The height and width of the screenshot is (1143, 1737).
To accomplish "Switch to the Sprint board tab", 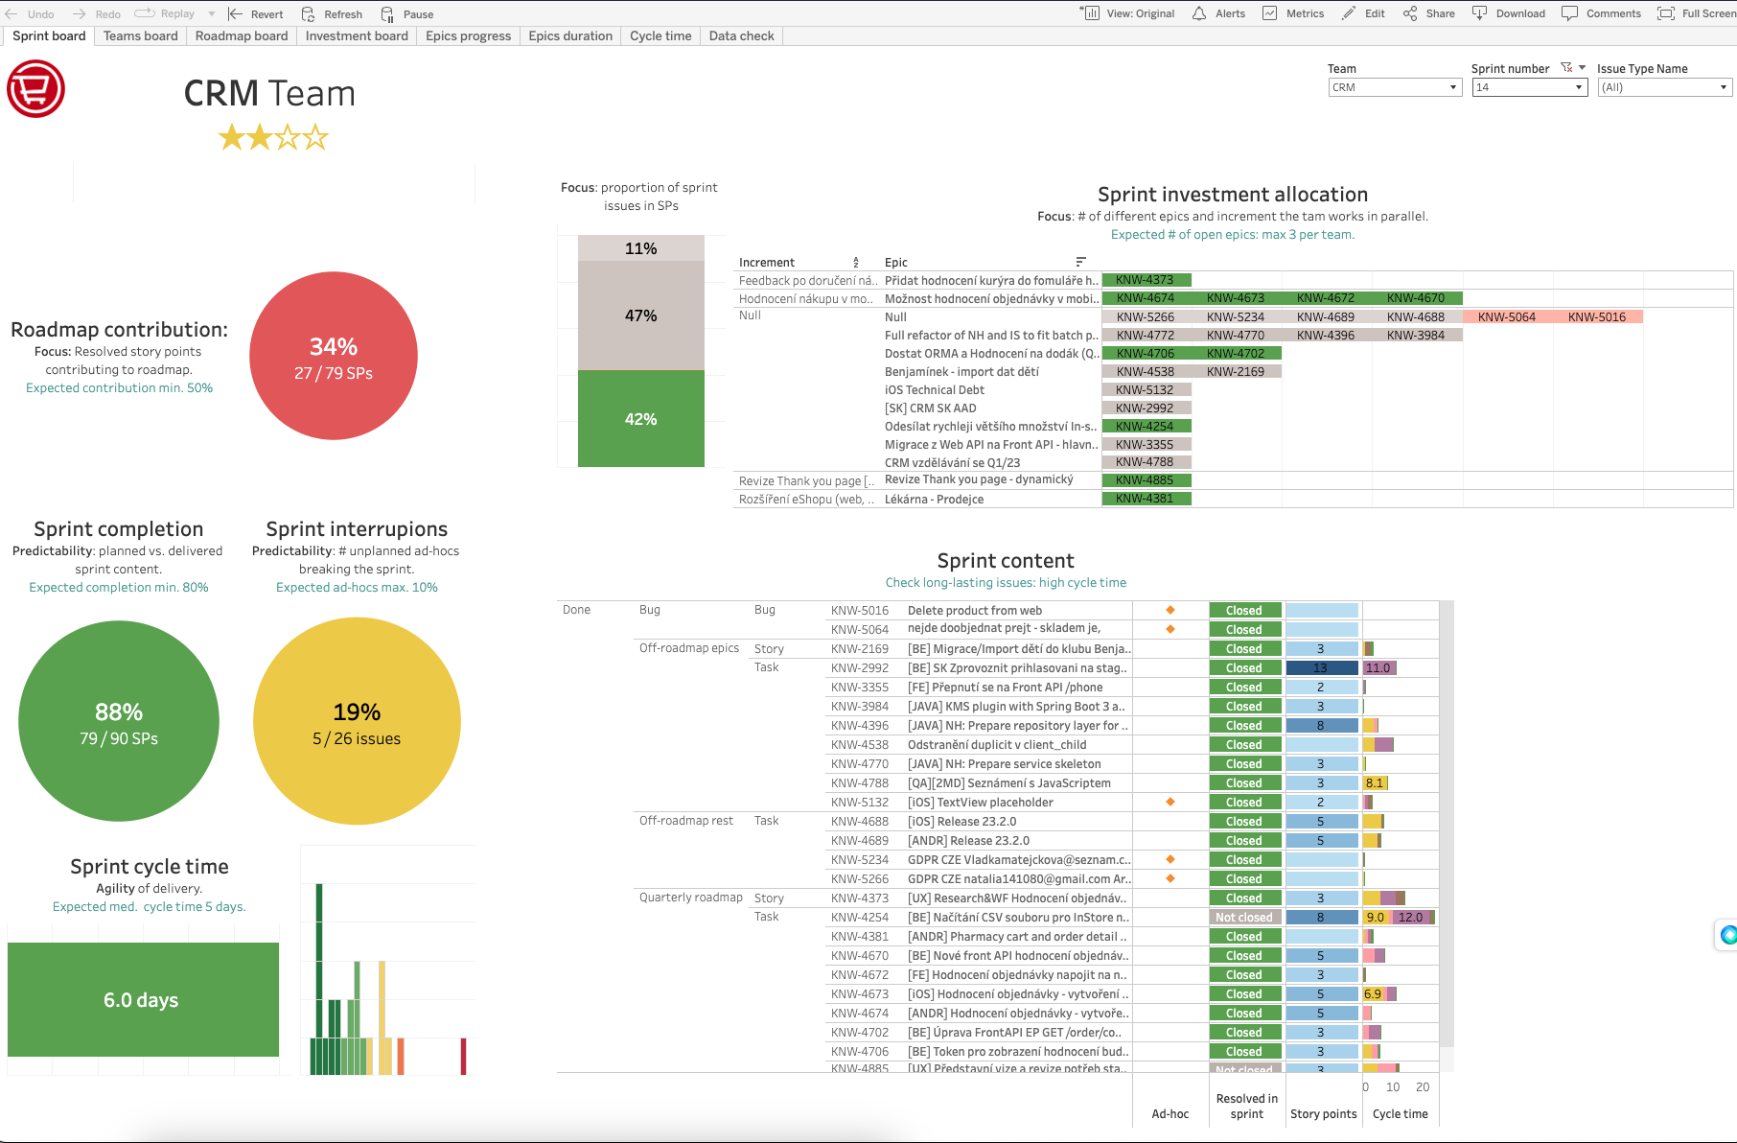I will tap(49, 35).
